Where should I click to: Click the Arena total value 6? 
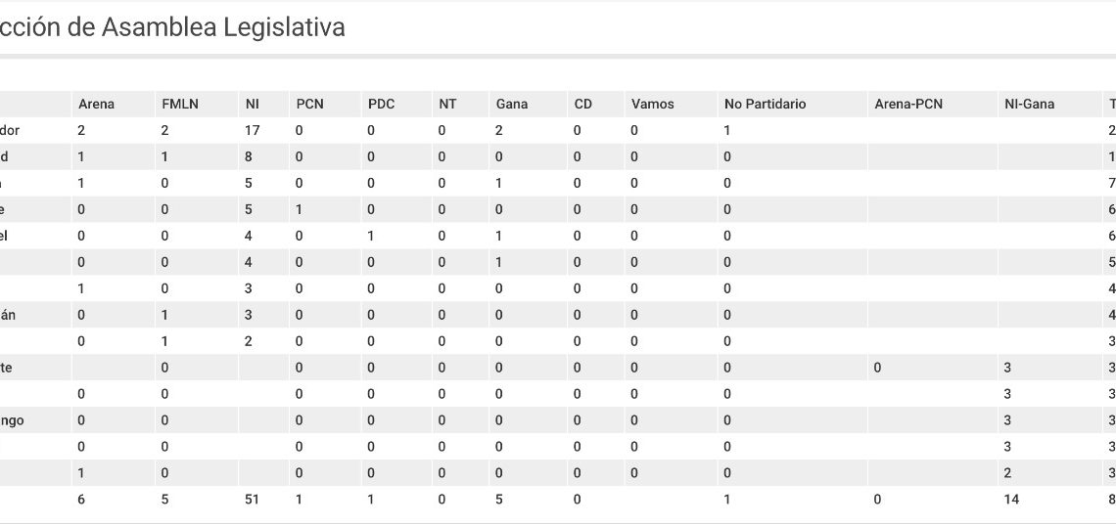pyautogui.click(x=81, y=500)
